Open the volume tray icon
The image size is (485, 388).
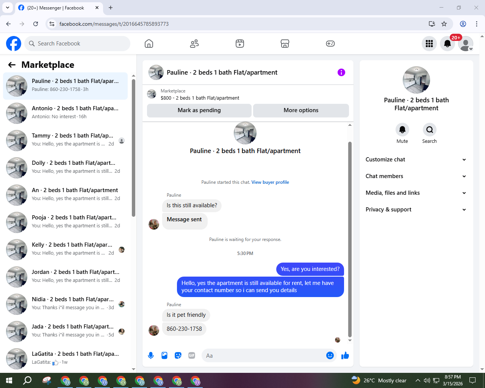(x=427, y=380)
